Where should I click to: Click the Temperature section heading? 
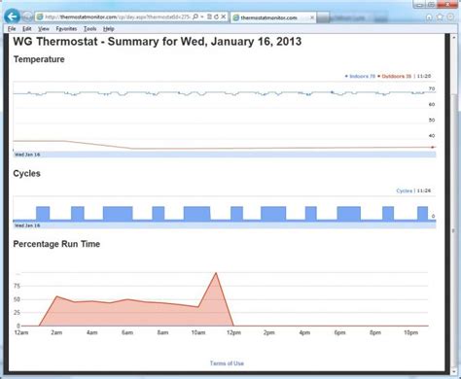[x=39, y=59]
